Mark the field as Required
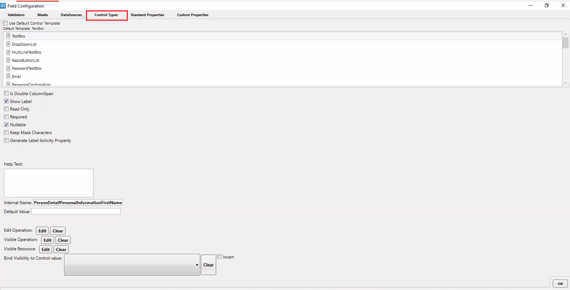Screen dimensions: 570x290 [x=6, y=117]
